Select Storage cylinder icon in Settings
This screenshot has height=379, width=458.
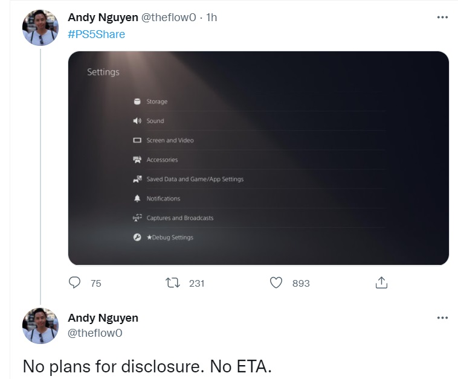137,101
